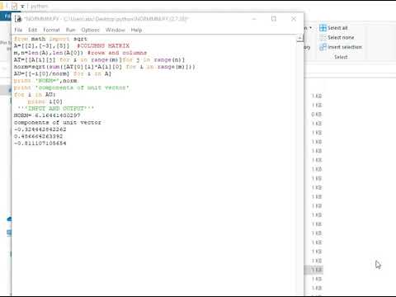The height and width of the screenshot is (297, 396).
Task: Open the Run menu in IDLE
Action: pos(70,30)
